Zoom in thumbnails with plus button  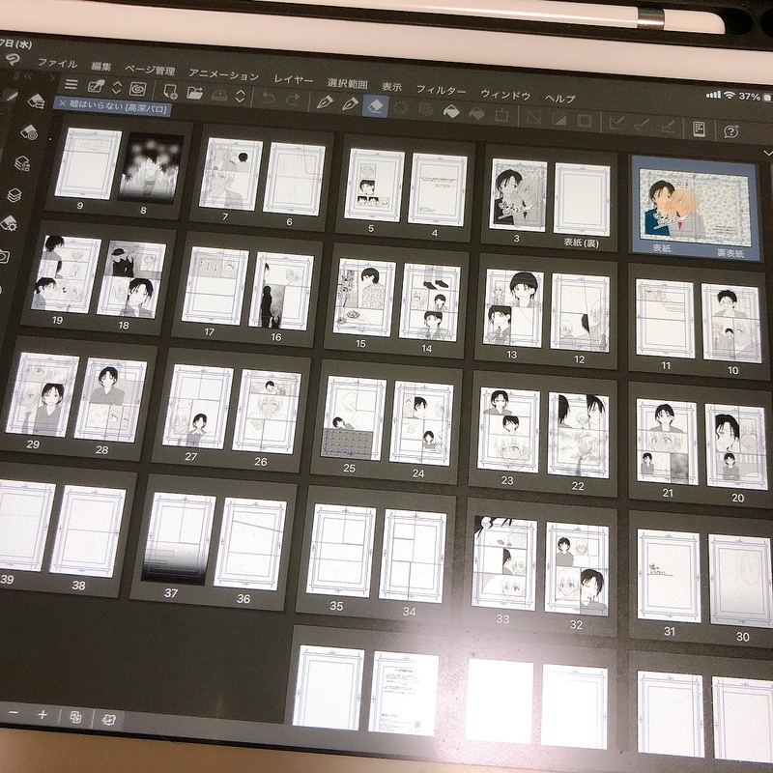click(43, 715)
